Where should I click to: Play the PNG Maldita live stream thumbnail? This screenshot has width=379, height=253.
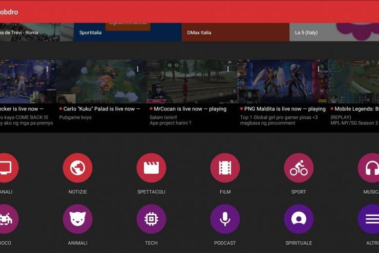[283, 81]
